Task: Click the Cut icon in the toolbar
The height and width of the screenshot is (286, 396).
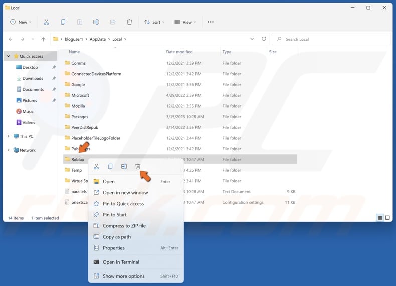Action: [x=46, y=22]
